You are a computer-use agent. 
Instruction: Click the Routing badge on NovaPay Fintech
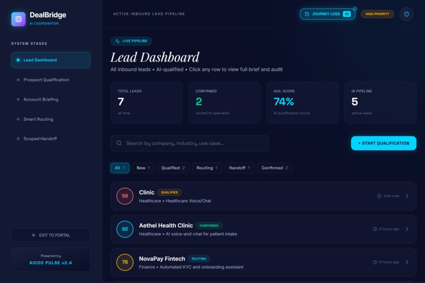199,259
